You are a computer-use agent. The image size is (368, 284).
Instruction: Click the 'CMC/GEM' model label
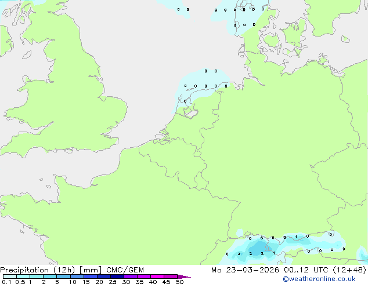125,270
